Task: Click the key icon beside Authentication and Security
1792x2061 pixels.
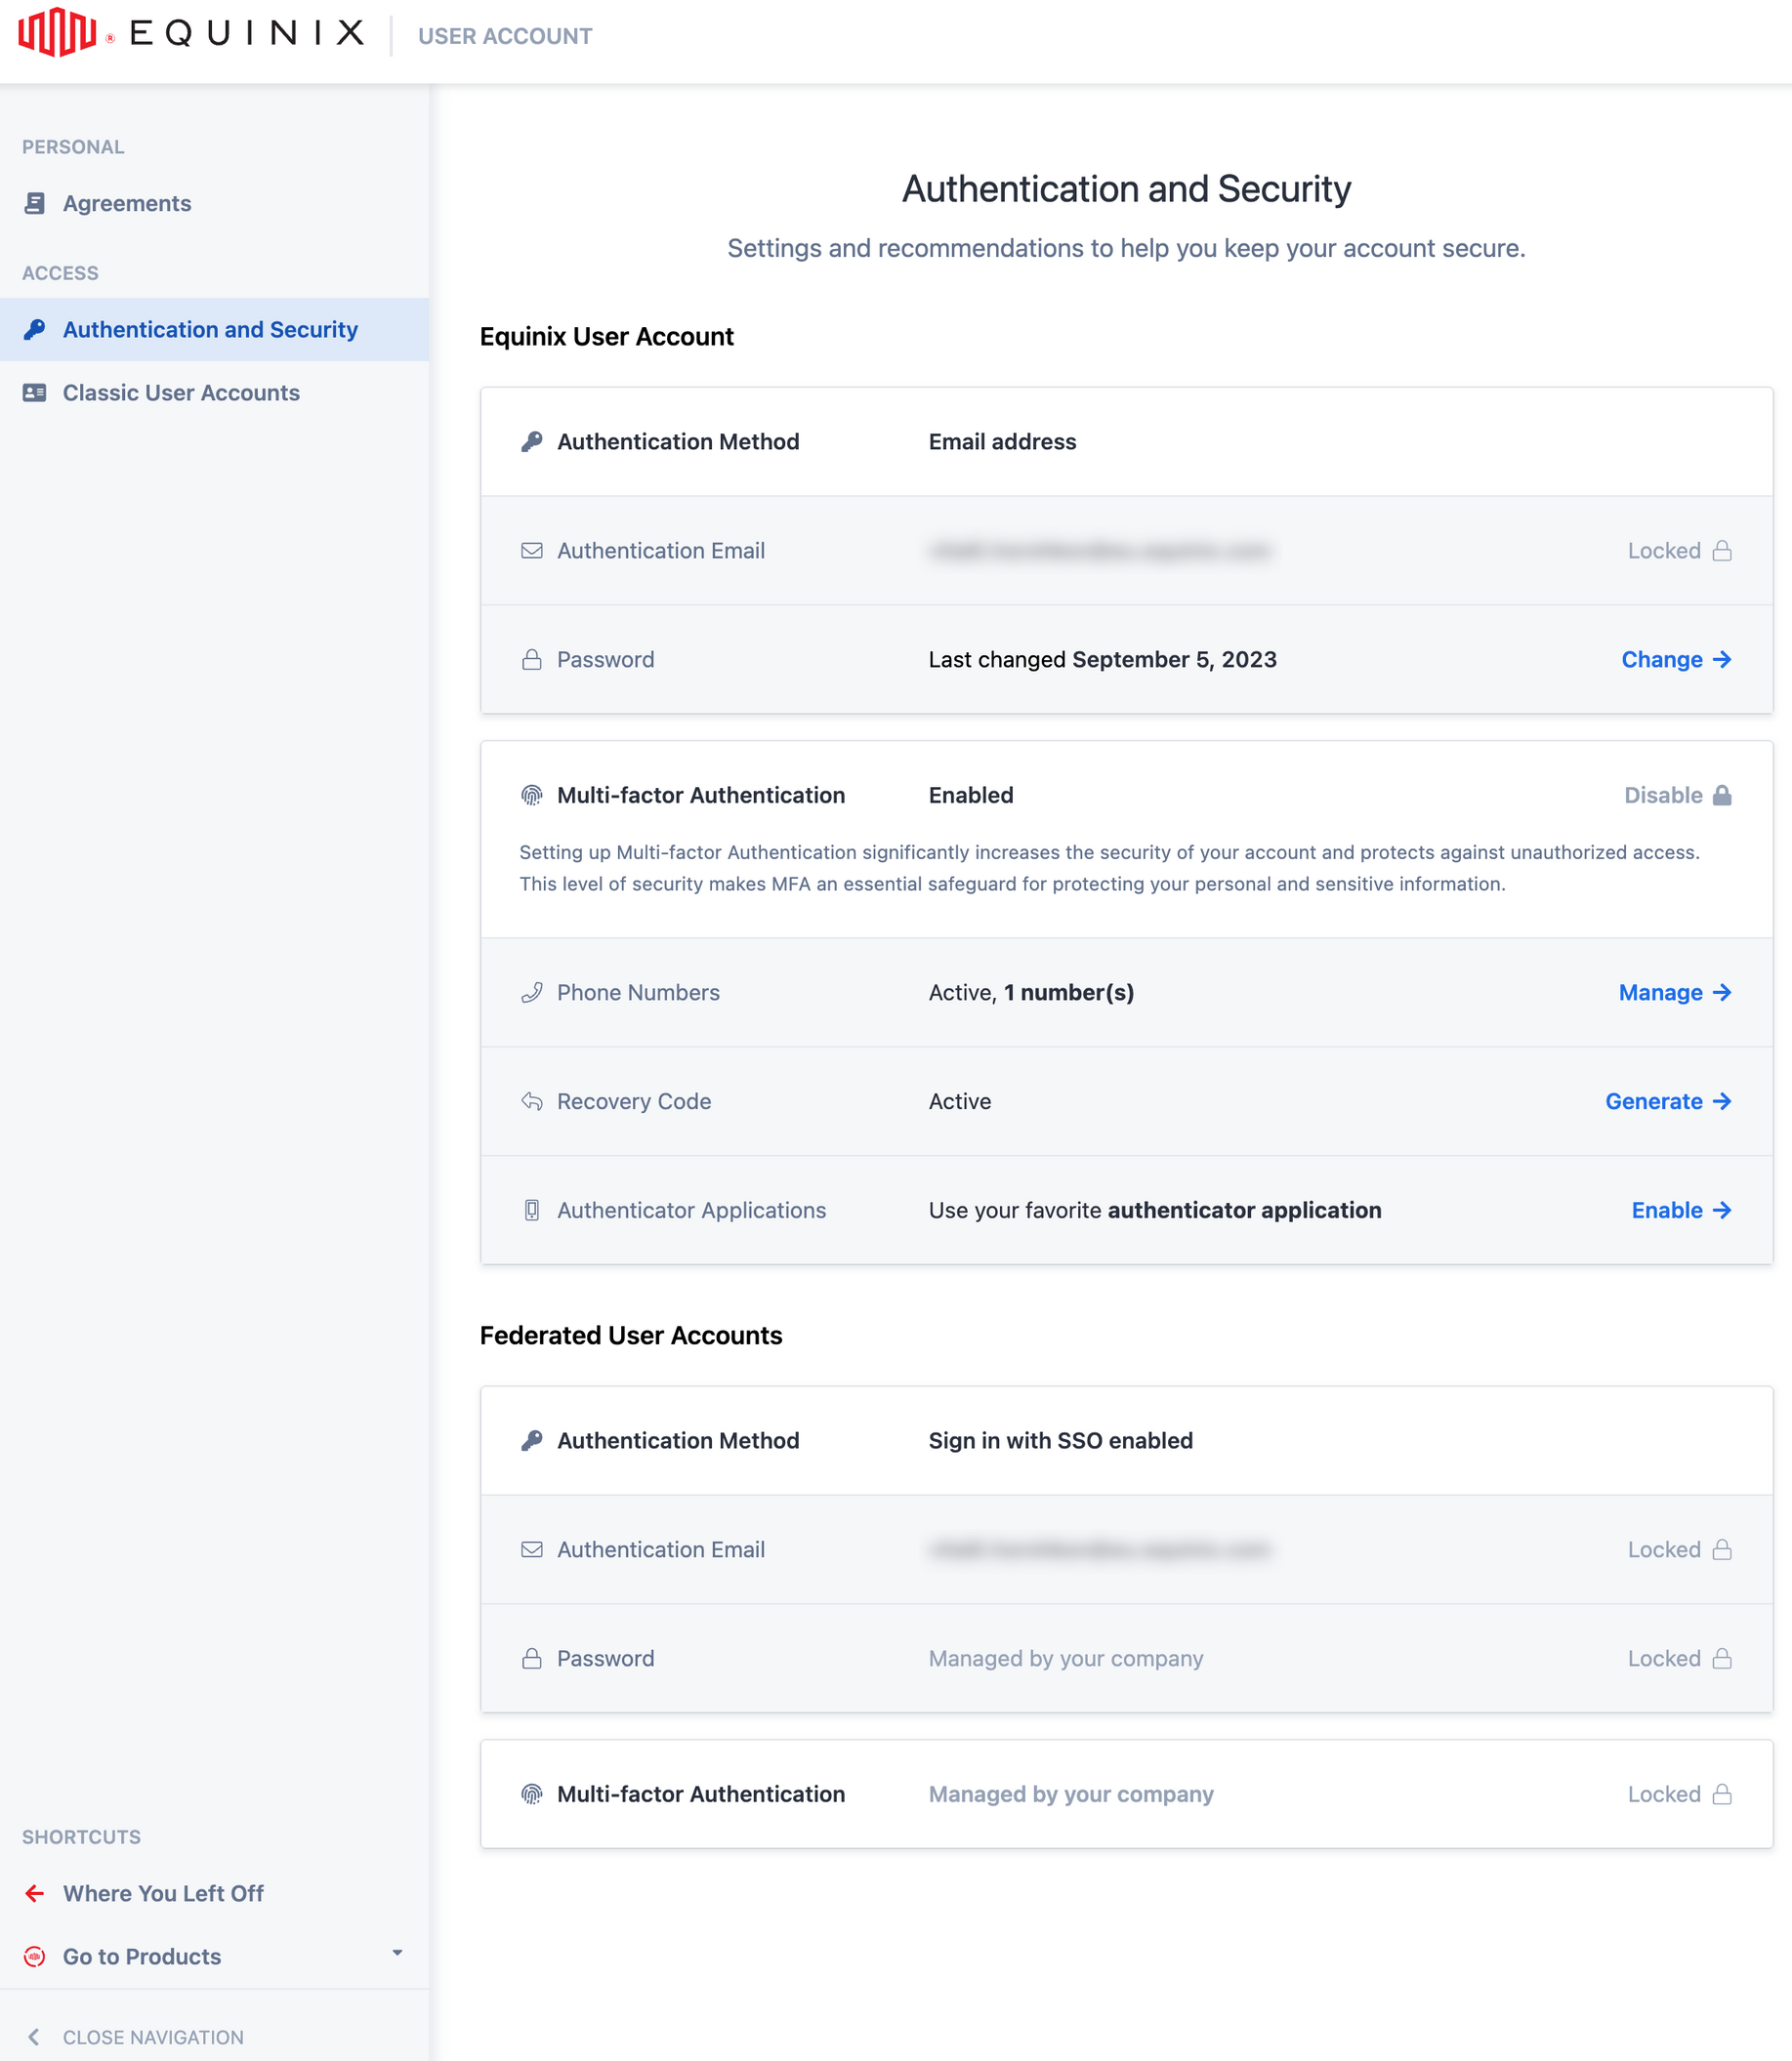Action: 35,330
